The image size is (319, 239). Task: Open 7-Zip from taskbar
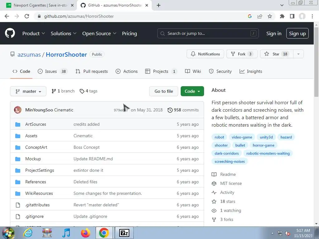coord(124,233)
